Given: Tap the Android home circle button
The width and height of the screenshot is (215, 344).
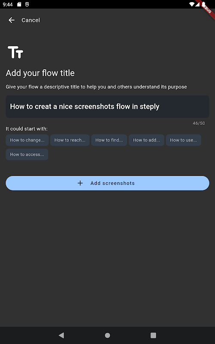Looking at the screenshot, I should (x=107, y=335).
